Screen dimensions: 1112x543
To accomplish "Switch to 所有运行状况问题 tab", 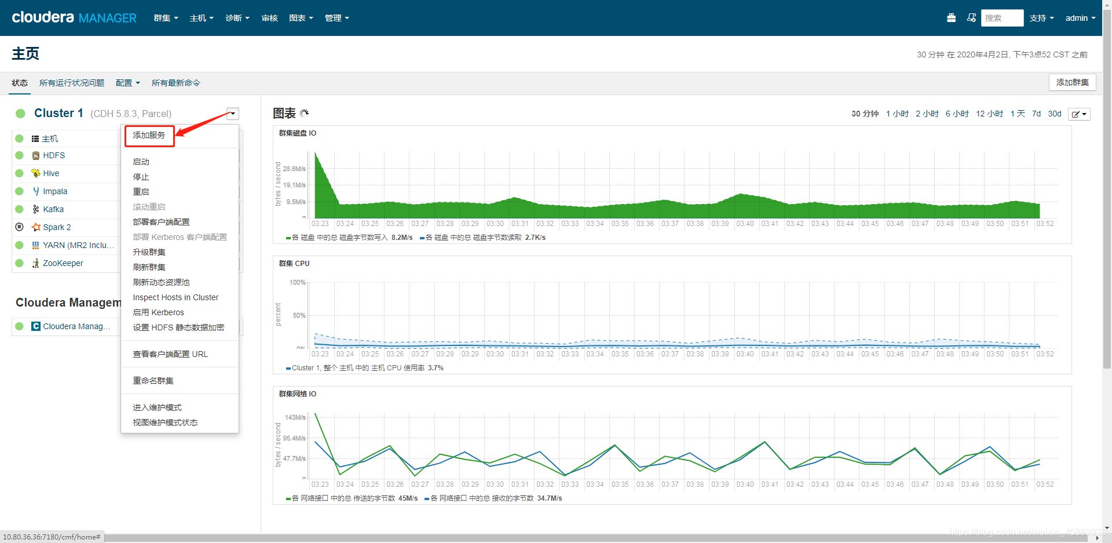I will pyautogui.click(x=72, y=83).
